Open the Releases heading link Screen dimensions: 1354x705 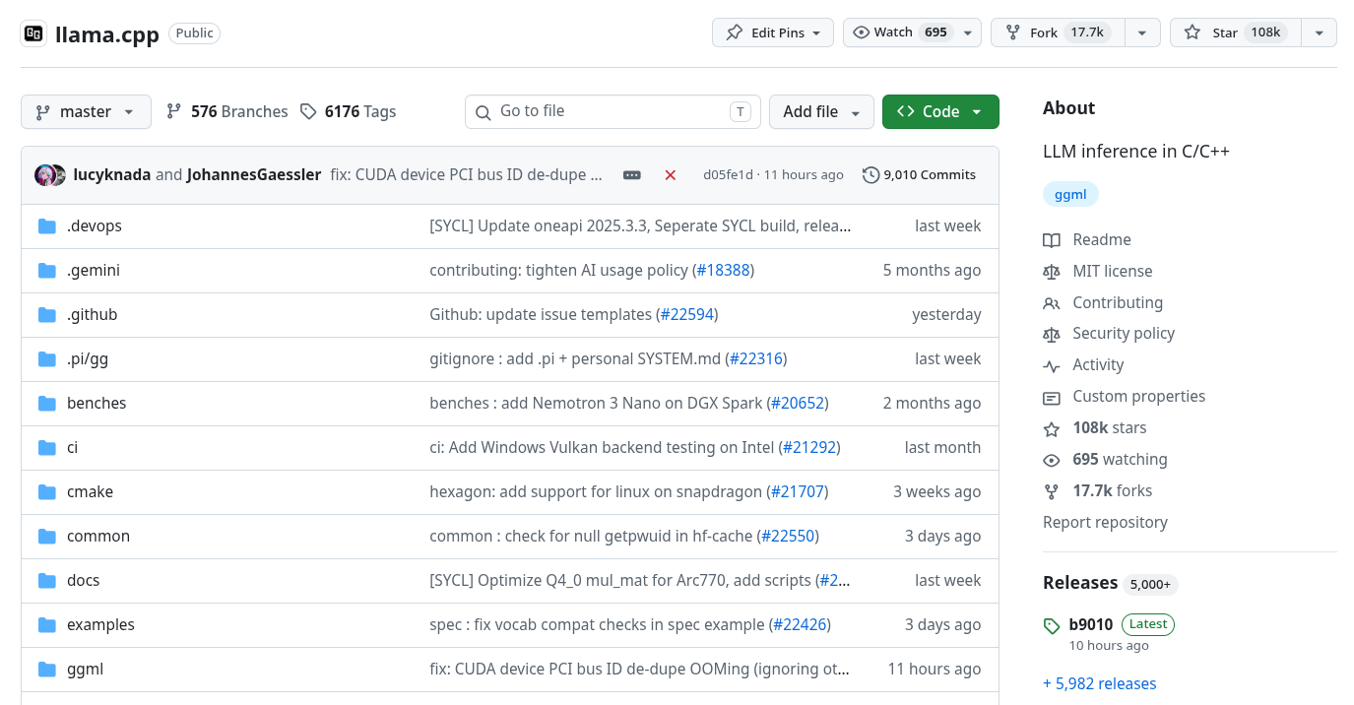tap(1080, 583)
